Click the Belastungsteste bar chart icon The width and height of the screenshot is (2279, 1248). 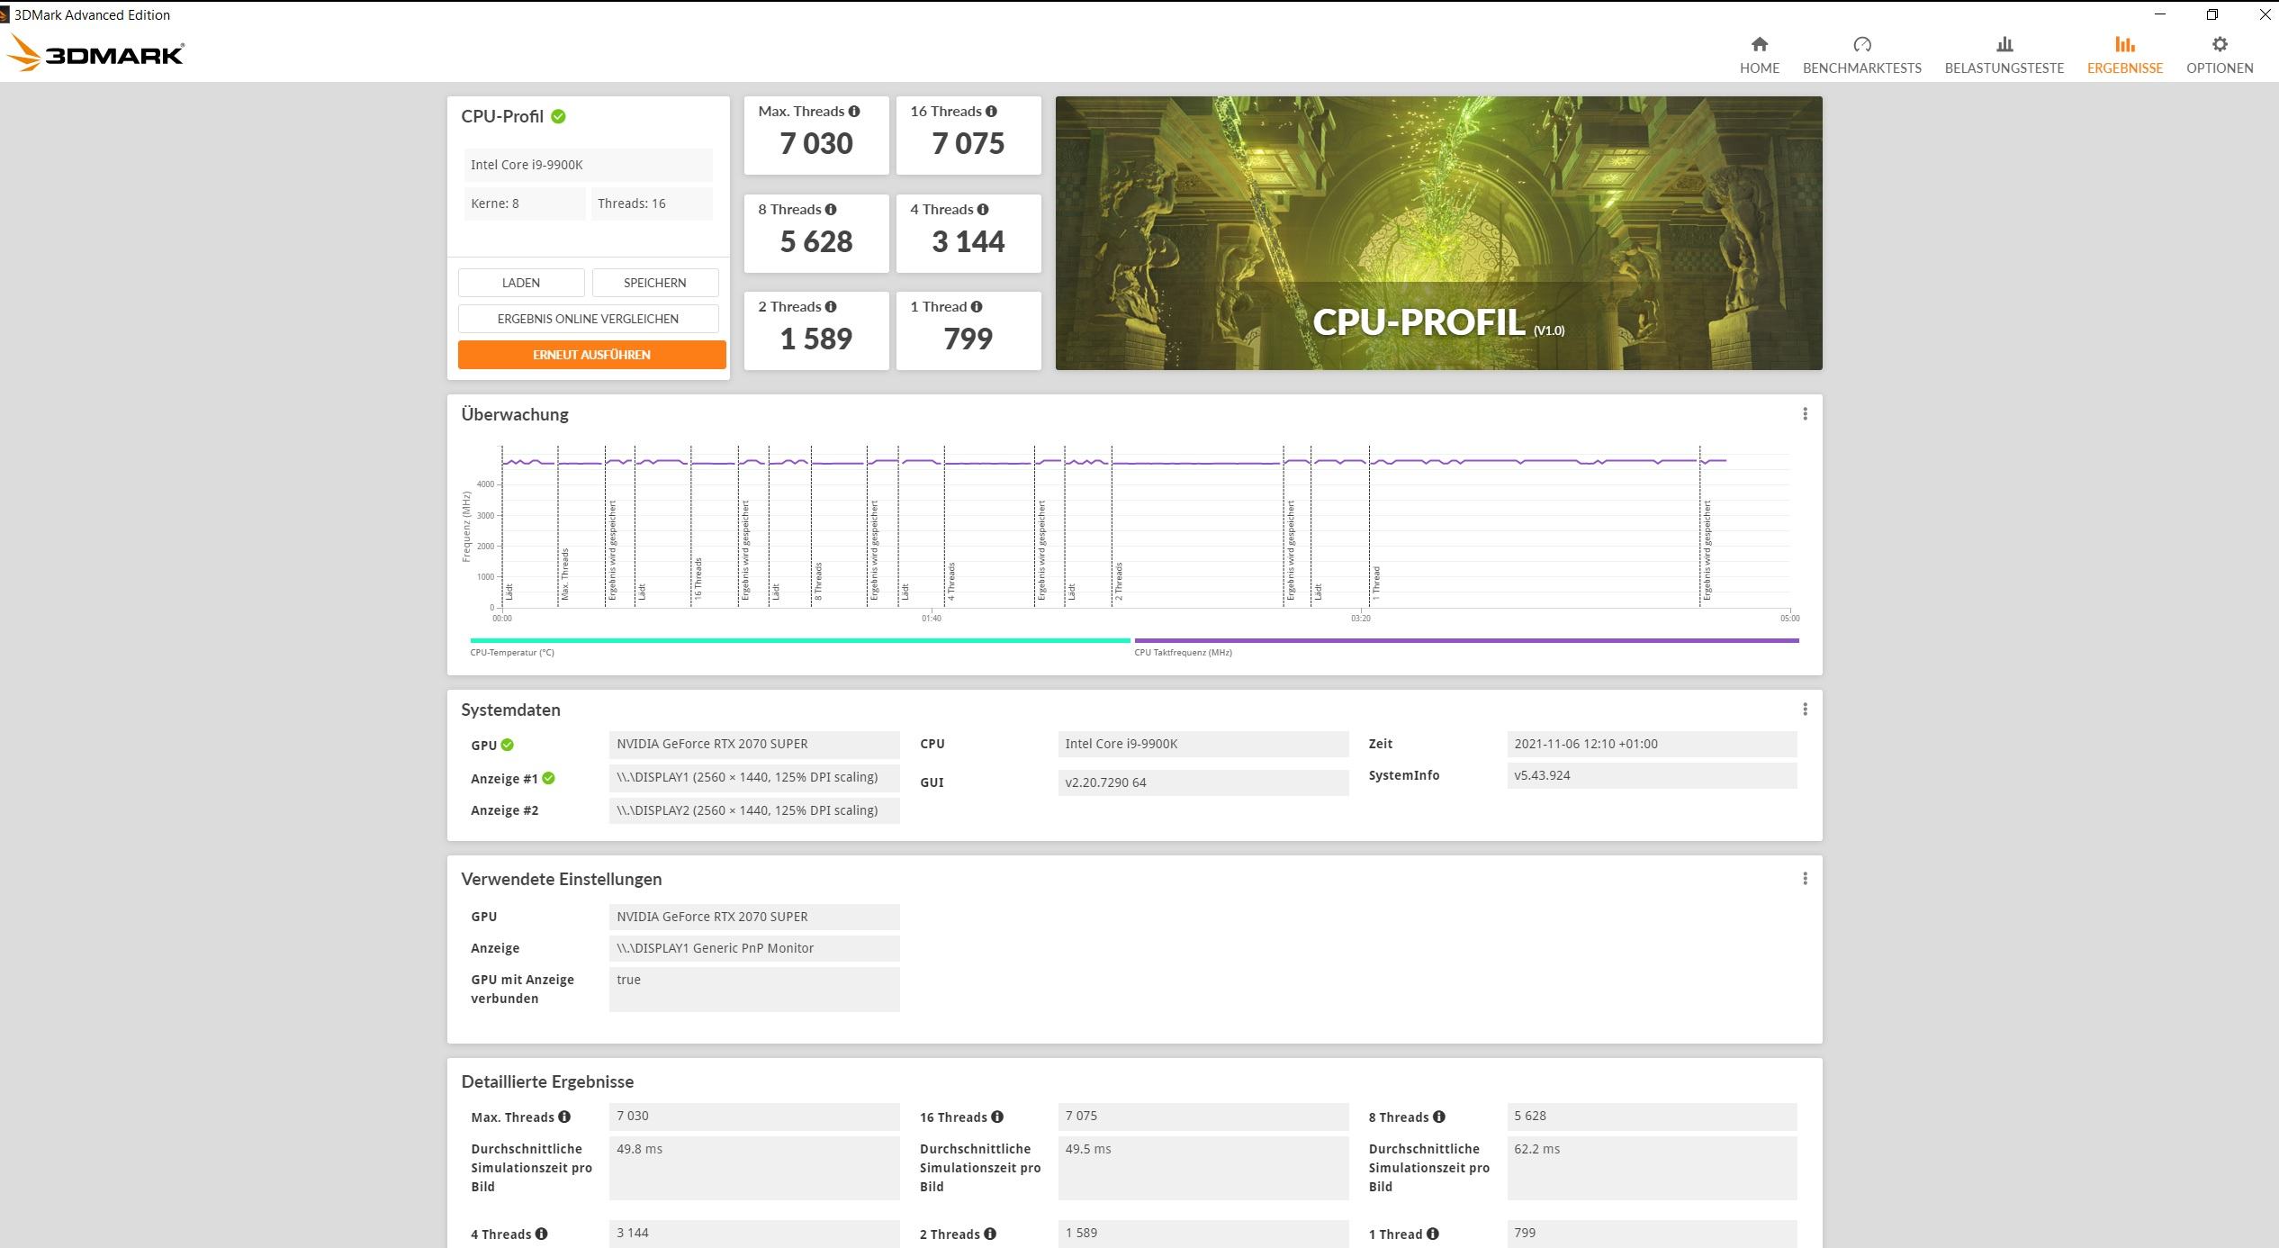2004,44
